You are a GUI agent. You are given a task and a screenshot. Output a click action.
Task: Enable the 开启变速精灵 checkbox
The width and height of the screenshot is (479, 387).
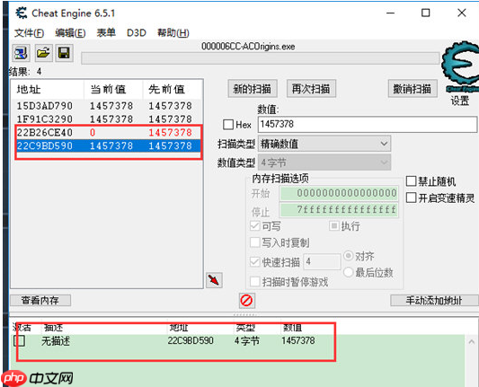(x=411, y=198)
